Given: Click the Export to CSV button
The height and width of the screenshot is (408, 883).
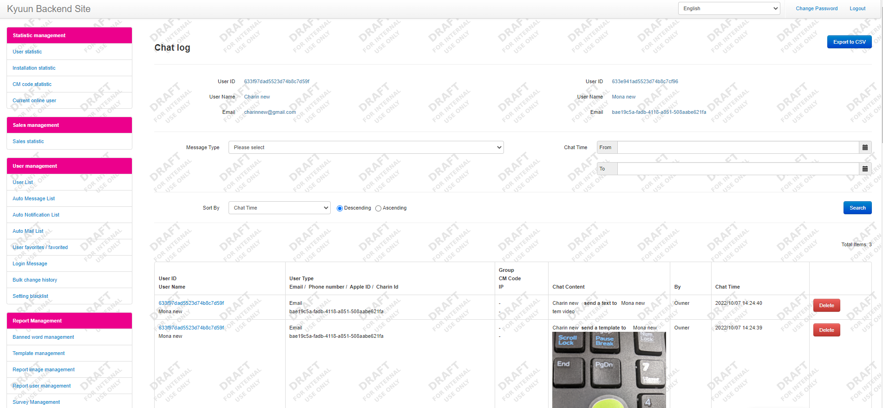Looking at the screenshot, I should click(x=849, y=42).
